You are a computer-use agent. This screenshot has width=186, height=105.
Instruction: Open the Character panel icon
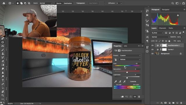click(x=147, y=37)
